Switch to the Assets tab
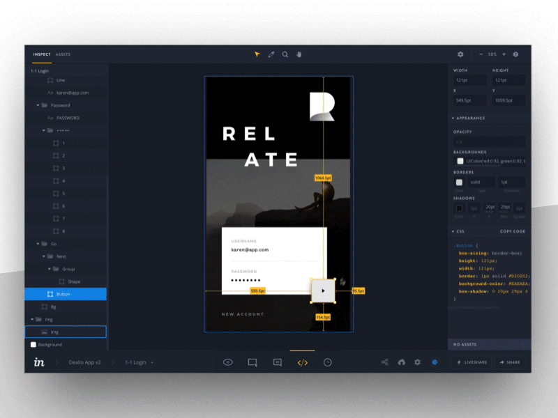Viewport: 558px width, 418px height. (63, 54)
